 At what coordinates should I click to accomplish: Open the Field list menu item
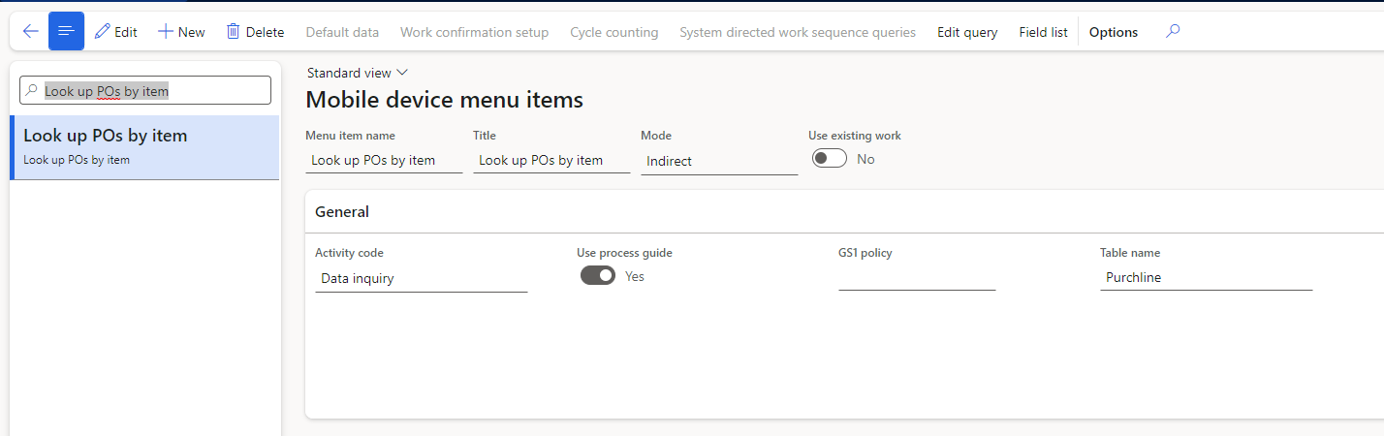pos(1043,32)
